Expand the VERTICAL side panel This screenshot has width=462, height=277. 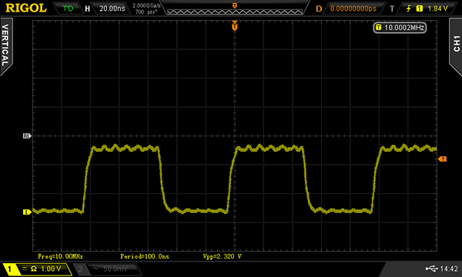[5, 45]
